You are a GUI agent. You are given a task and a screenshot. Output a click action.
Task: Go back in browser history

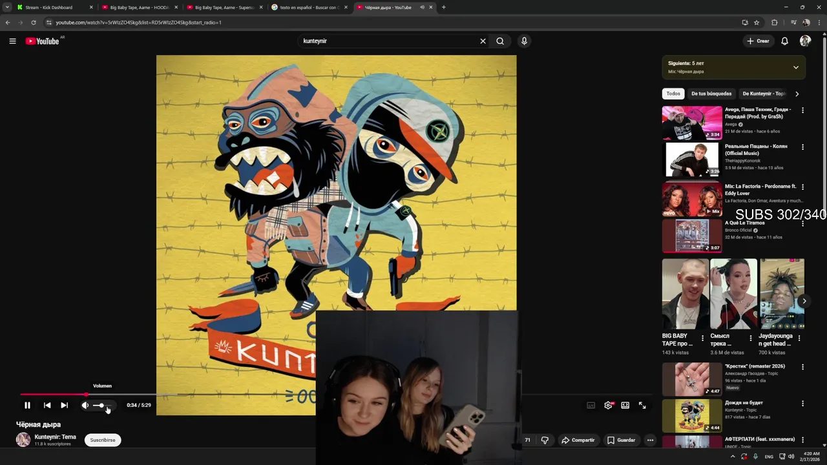[7, 22]
